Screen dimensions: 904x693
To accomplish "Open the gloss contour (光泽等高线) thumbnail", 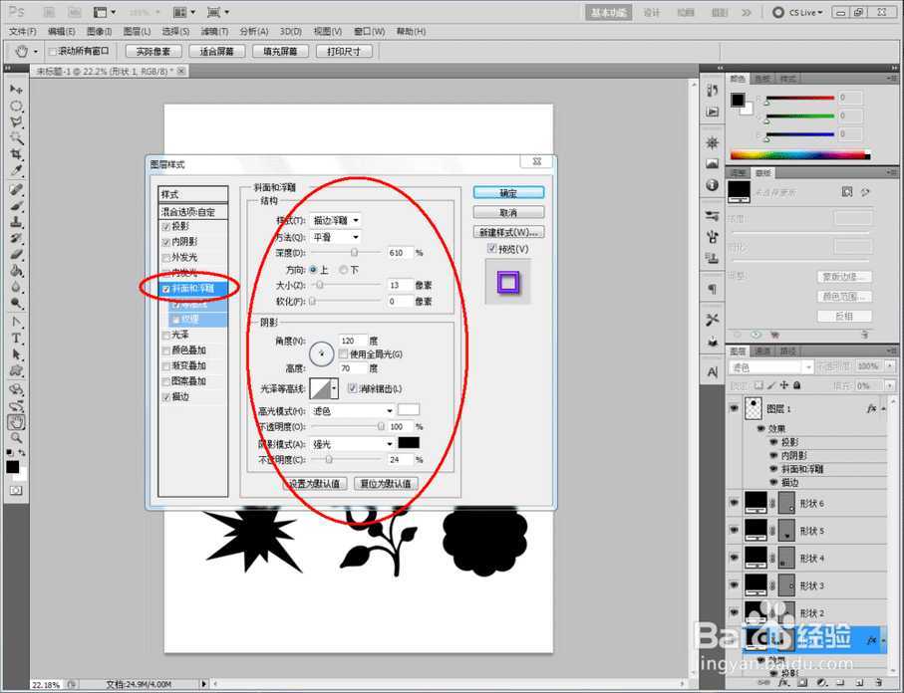I will click(323, 387).
